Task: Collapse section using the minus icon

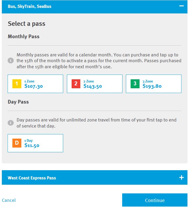Action: (x=181, y=6)
